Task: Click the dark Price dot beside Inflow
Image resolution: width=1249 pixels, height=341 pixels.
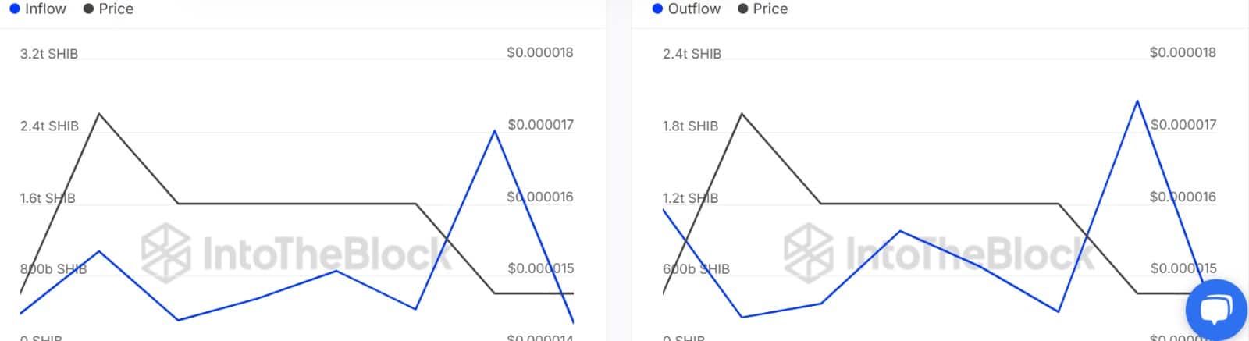Action: point(88,9)
